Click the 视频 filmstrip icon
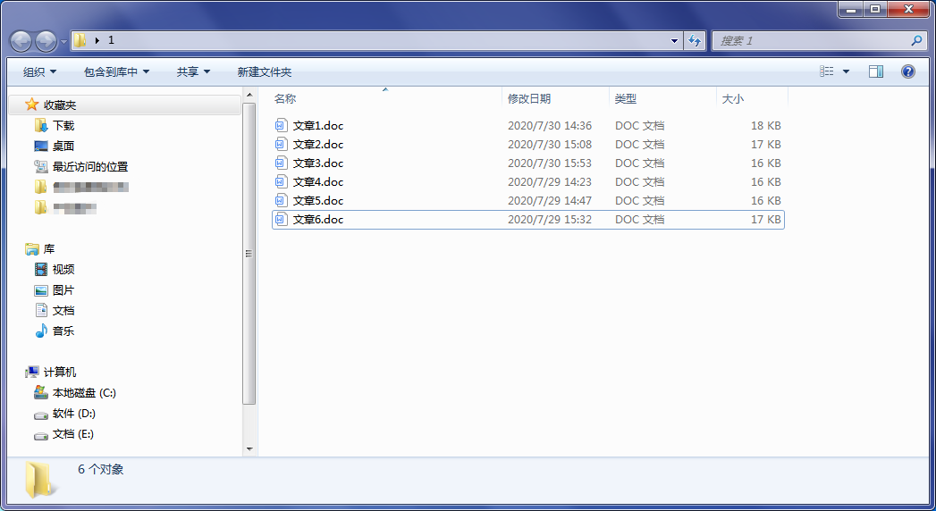The height and width of the screenshot is (511, 936). click(x=40, y=270)
